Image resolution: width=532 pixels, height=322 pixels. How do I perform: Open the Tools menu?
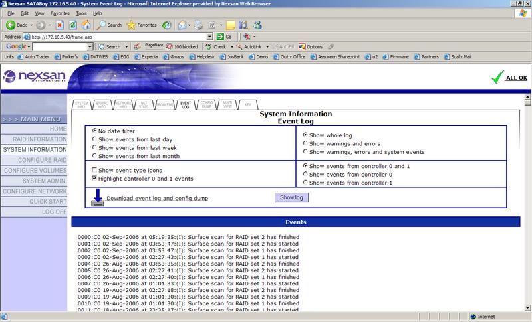[x=81, y=13]
